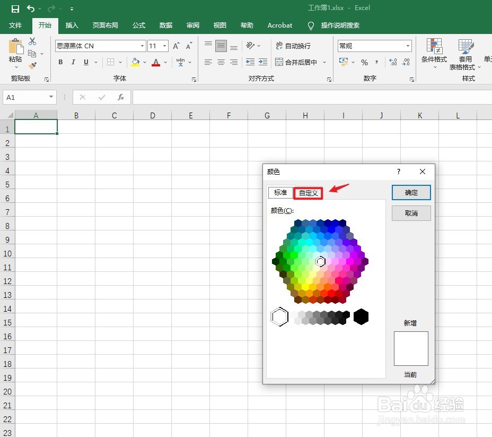Expand the Name Box A1 dropdown
The height and width of the screenshot is (437, 492).
pos(51,97)
